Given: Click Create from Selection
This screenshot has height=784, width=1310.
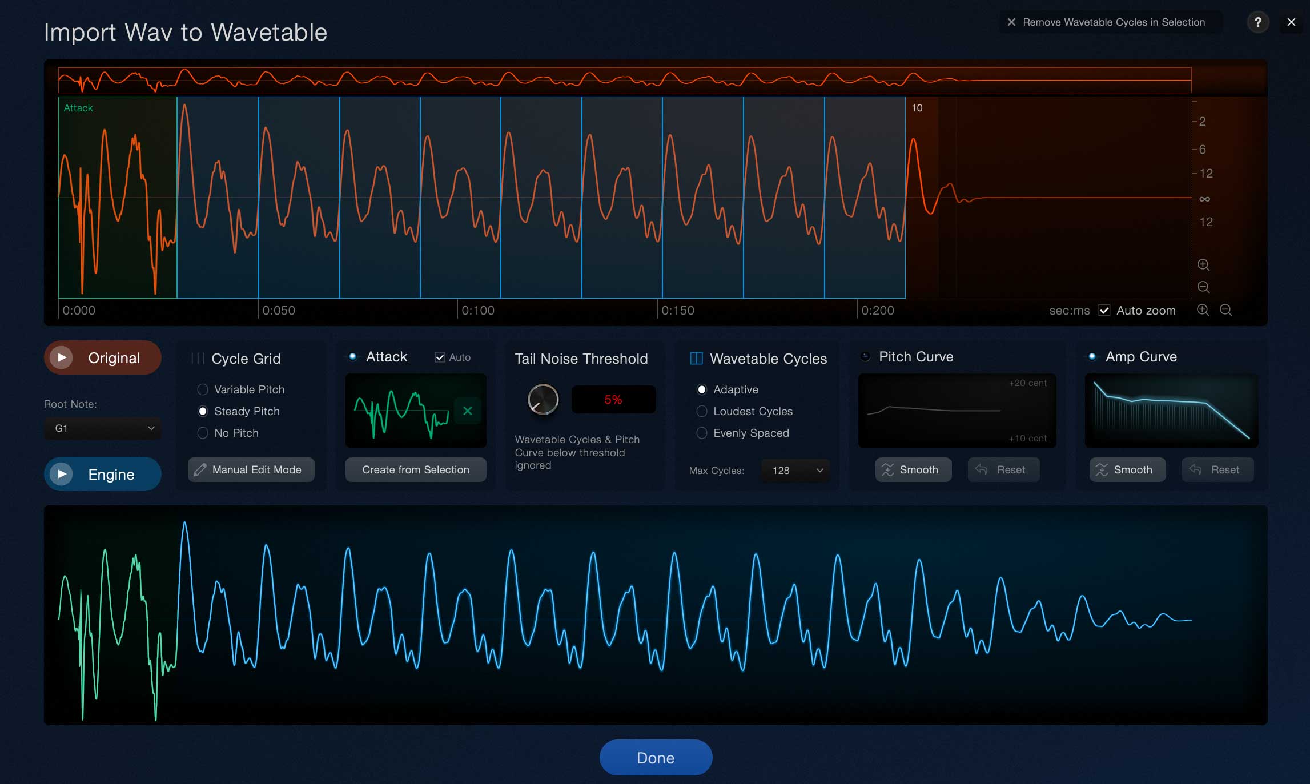Looking at the screenshot, I should click(x=415, y=469).
